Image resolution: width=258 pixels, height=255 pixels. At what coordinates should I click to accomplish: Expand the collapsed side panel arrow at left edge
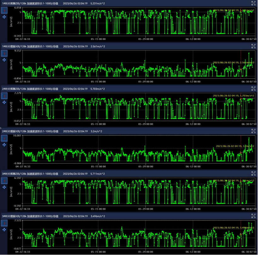click(1, 128)
